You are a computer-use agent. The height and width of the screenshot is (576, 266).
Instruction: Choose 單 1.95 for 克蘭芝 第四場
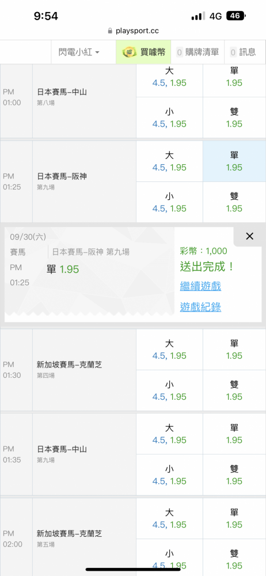234,350
